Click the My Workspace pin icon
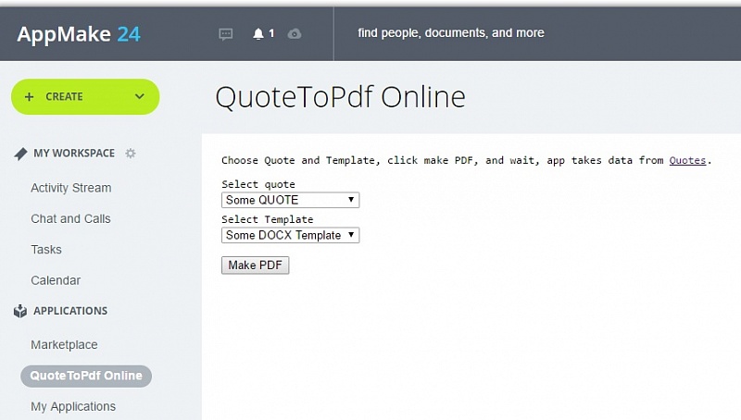 20,154
